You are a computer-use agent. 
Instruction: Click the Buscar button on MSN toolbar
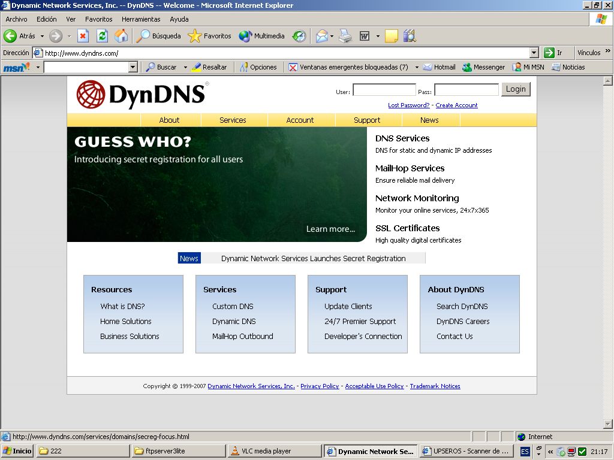coord(161,67)
